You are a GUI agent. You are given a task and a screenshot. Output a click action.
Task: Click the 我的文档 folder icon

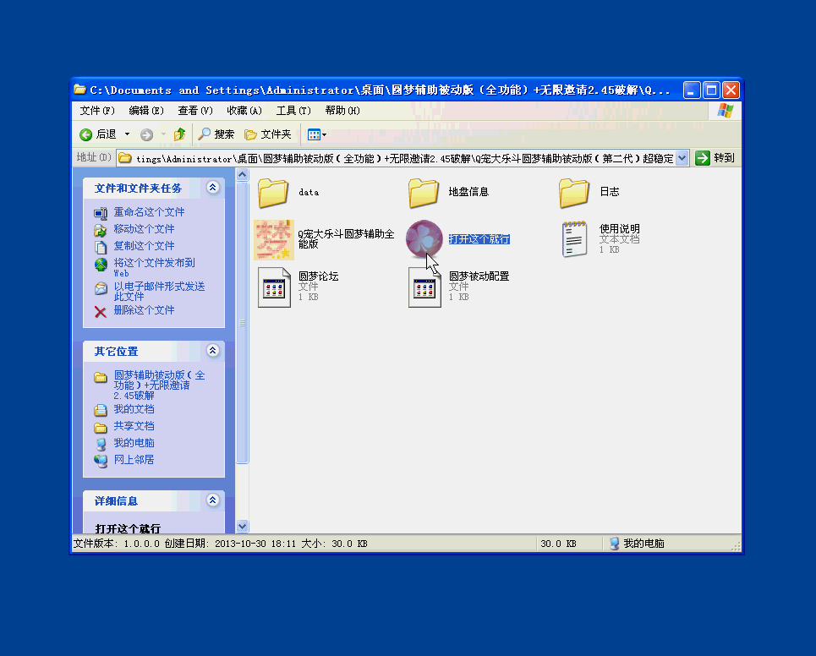click(x=101, y=411)
